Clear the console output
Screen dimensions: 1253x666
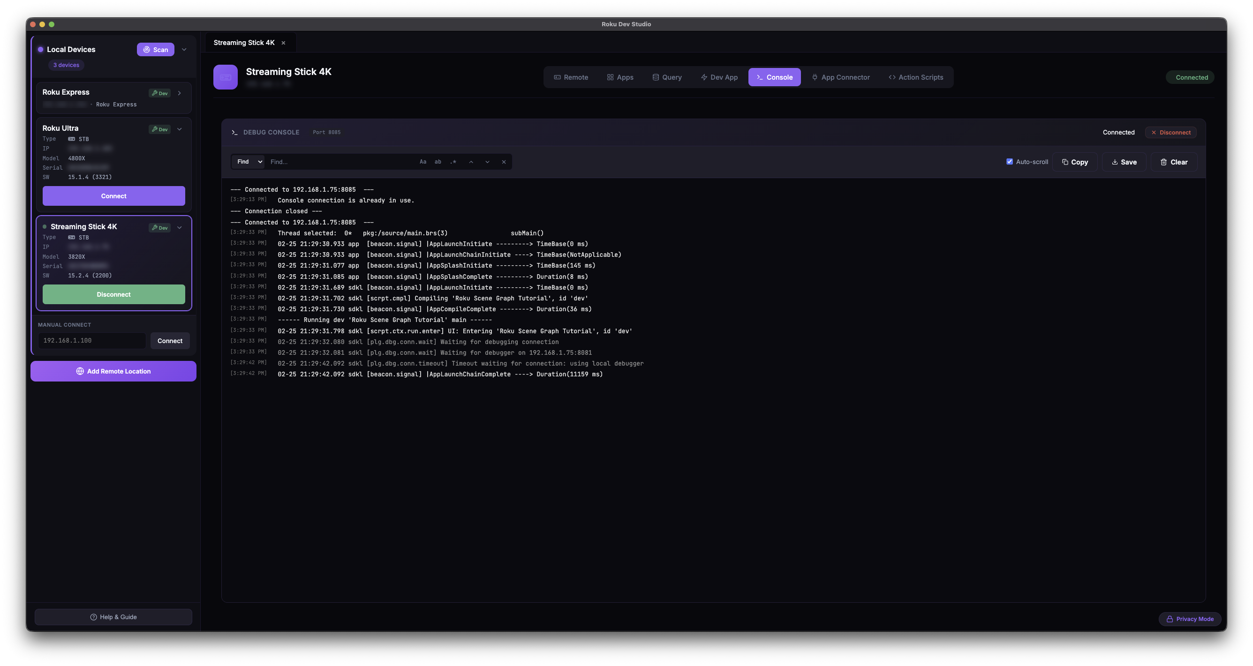tap(1174, 162)
